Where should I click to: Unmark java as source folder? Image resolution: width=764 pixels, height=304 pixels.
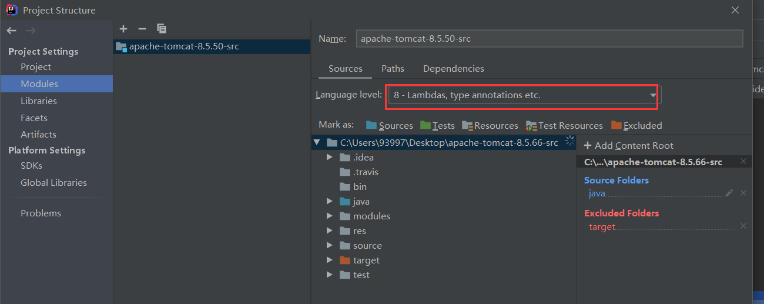pyautogui.click(x=743, y=193)
